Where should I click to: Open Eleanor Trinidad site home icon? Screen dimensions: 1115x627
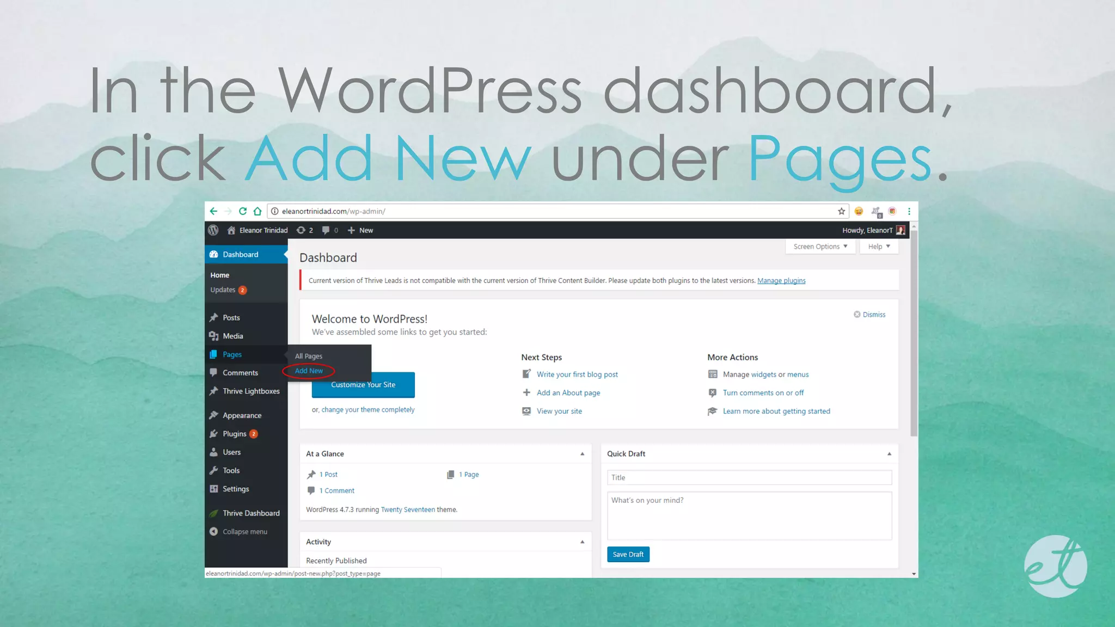pyautogui.click(x=231, y=230)
